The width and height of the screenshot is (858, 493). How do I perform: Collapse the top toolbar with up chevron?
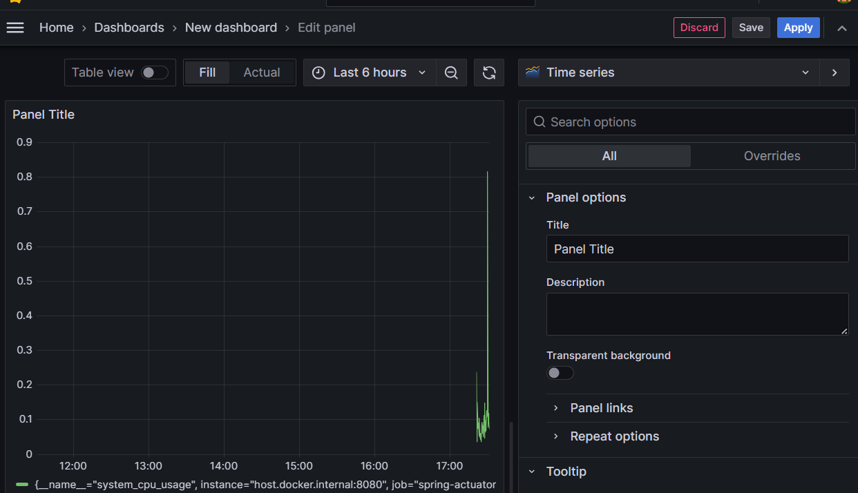(x=841, y=28)
